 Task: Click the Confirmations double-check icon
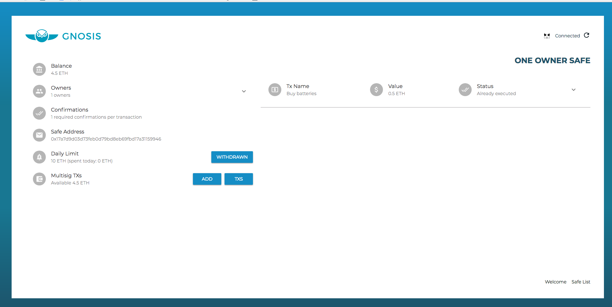39,113
